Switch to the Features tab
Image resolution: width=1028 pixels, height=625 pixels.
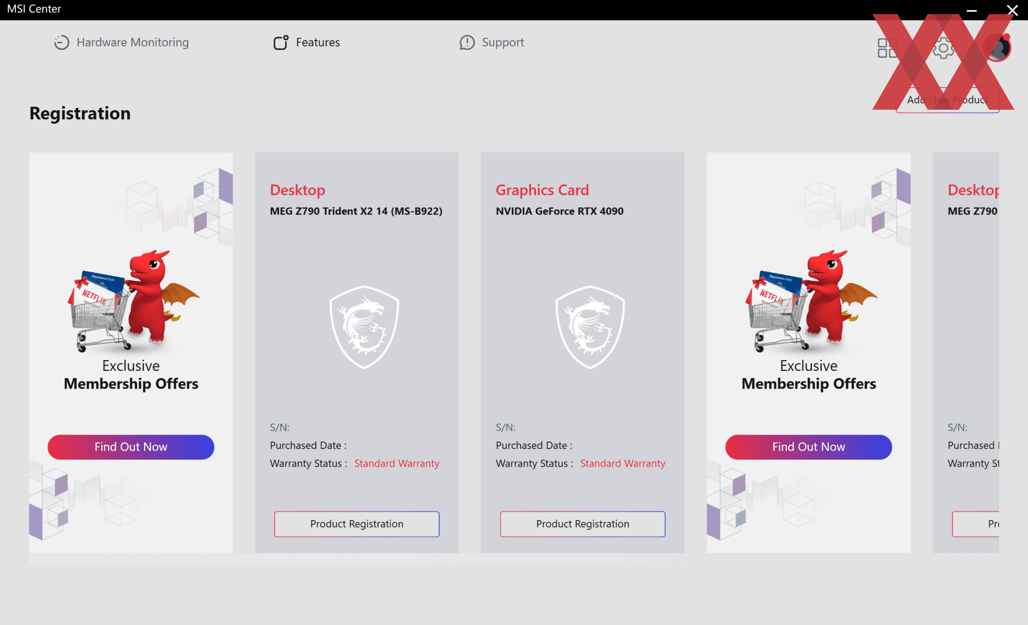pyautogui.click(x=307, y=42)
